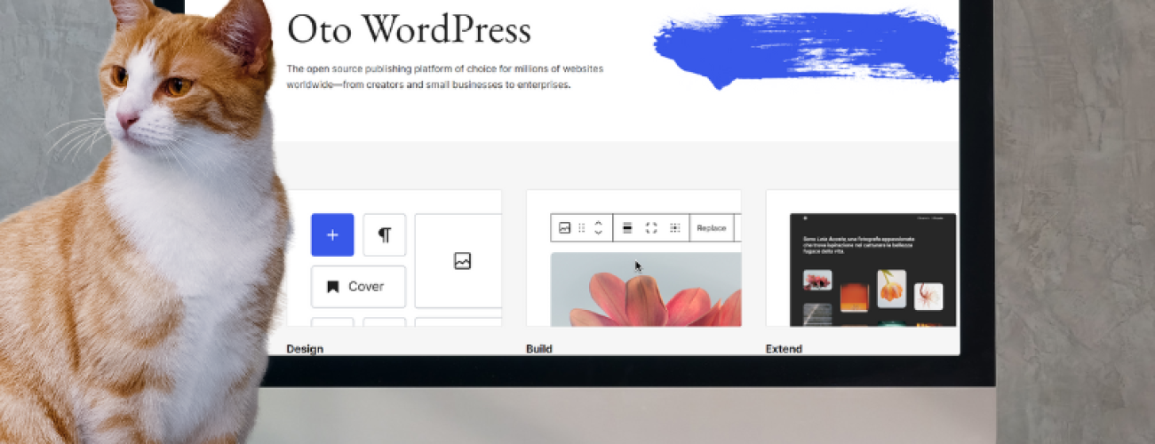Select the Paragraph block icon
Screen dimensions: 1155x444
click(x=384, y=235)
